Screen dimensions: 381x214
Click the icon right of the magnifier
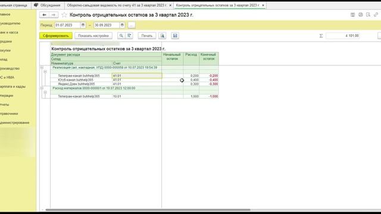click(129, 36)
